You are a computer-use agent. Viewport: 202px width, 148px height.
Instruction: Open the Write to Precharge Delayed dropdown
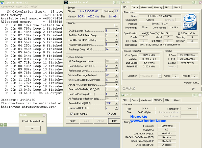tap(116, 75)
